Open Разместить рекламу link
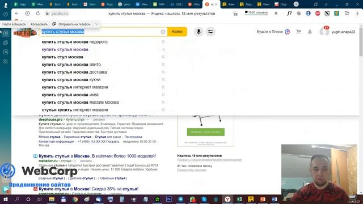363x204 pixels. pyautogui.click(x=192, y=170)
